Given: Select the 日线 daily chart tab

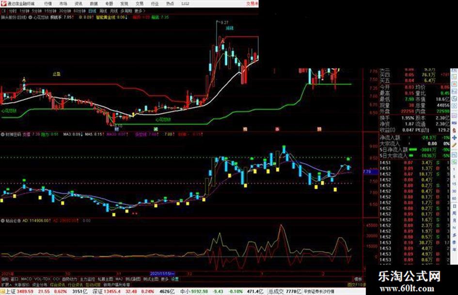Looking at the screenshot, I should coord(92,11).
